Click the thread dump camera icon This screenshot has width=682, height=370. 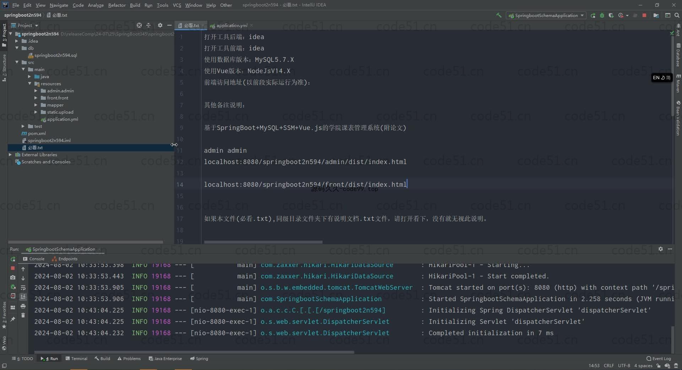coord(13,277)
